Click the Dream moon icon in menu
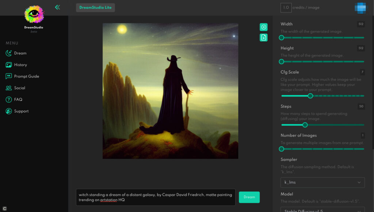The image size is (374, 212). pos(9,53)
